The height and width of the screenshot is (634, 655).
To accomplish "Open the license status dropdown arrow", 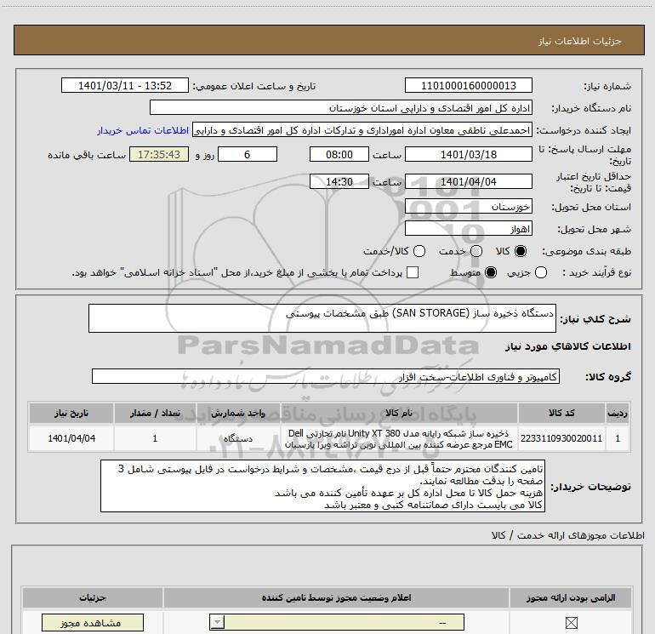I will [217, 622].
